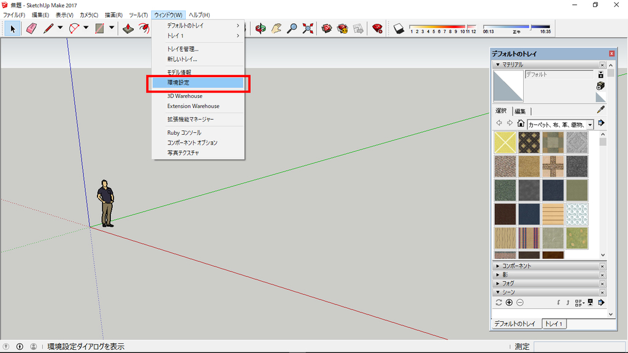The width and height of the screenshot is (628, 353).
Task: Select the Arc tool
Action: point(74,29)
